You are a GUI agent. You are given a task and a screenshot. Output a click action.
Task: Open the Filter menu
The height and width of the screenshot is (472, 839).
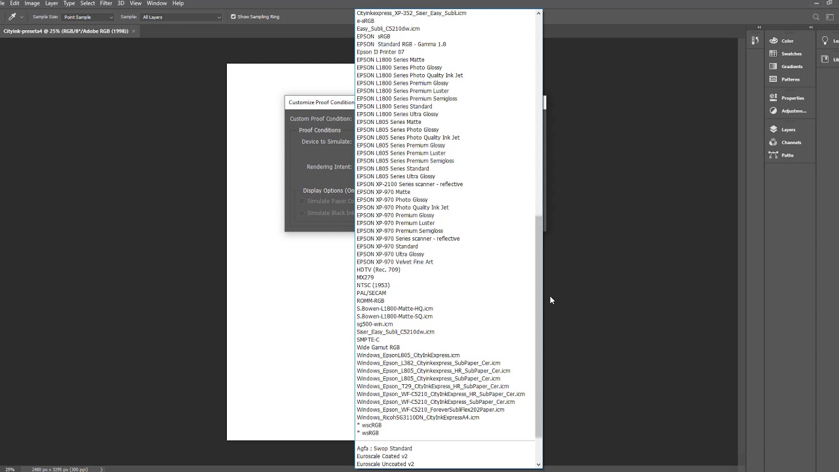(106, 3)
